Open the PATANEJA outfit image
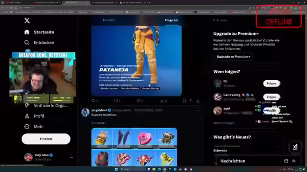307x172 pixels. coord(136,61)
